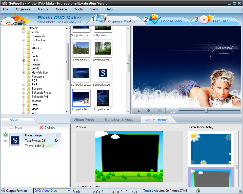The width and height of the screenshot is (243, 194).
Task: Open the View menu
Action: (94, 9)
